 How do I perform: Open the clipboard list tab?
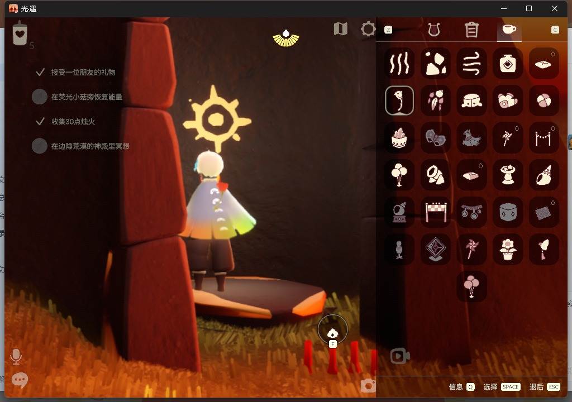point(471,30)
